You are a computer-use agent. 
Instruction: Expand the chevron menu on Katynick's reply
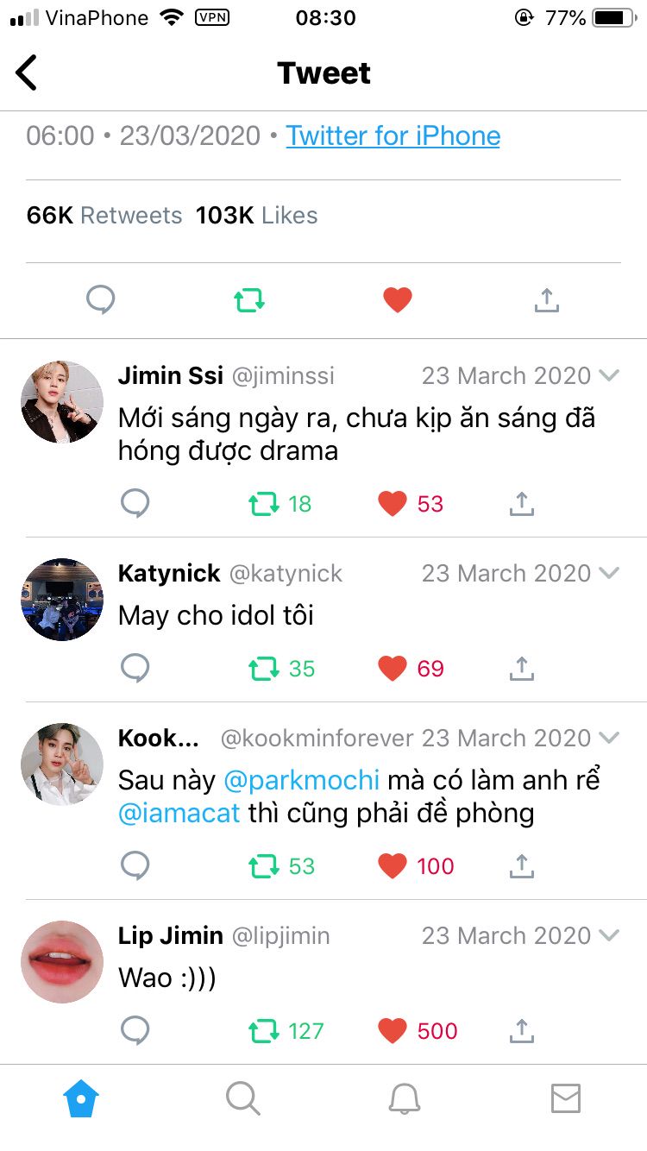coord(609,573)
